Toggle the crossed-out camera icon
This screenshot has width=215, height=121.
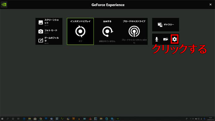pos(165,40)
